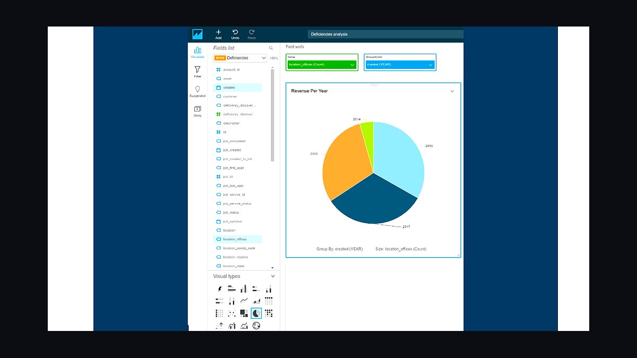This screenshot has height=358, width=637.
Task: Select the pie chart visual type
Action: coord(256,313)
